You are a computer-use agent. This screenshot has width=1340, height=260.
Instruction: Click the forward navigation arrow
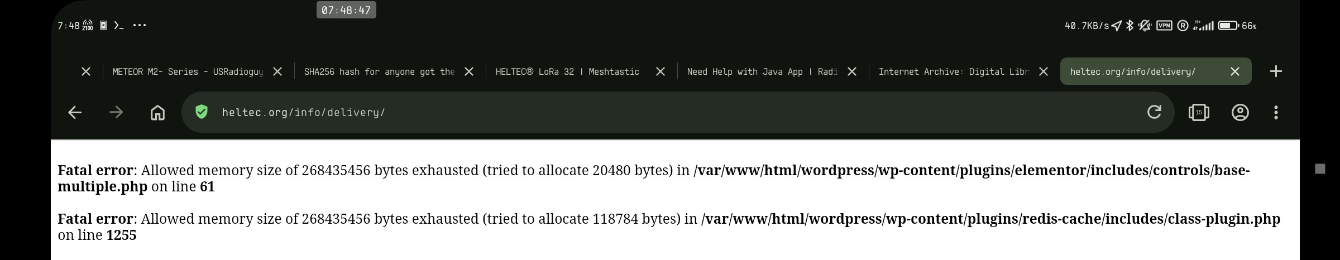(116, 113)
